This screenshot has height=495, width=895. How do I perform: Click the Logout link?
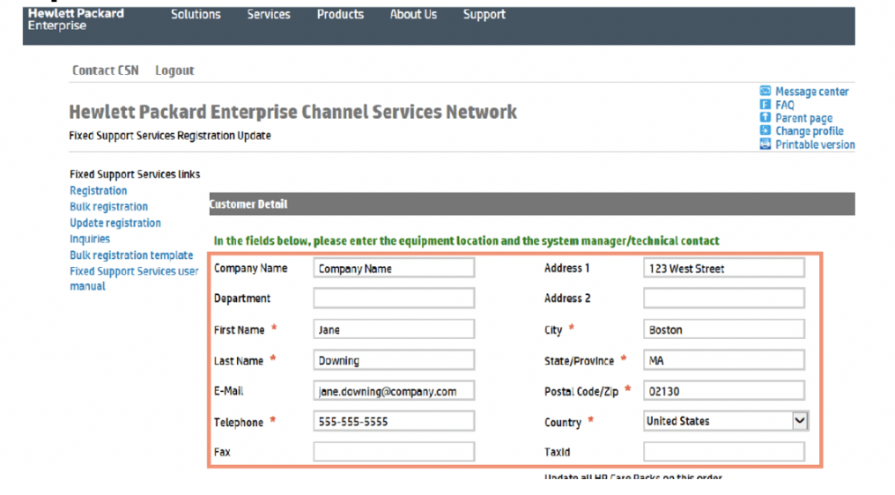coord(174,70)
